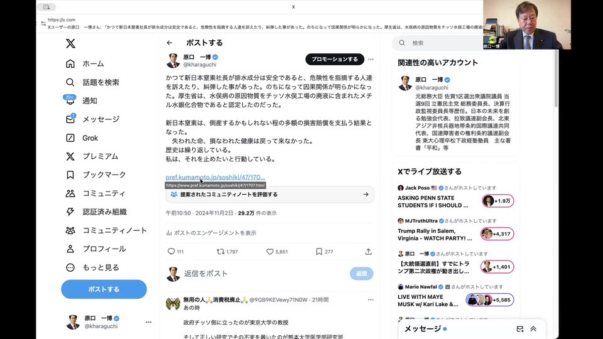This screenshot has height=339, width=603.
Task: Open Community Notes (コミュニティノート) in sidebar
Action: tap(106, 230)
